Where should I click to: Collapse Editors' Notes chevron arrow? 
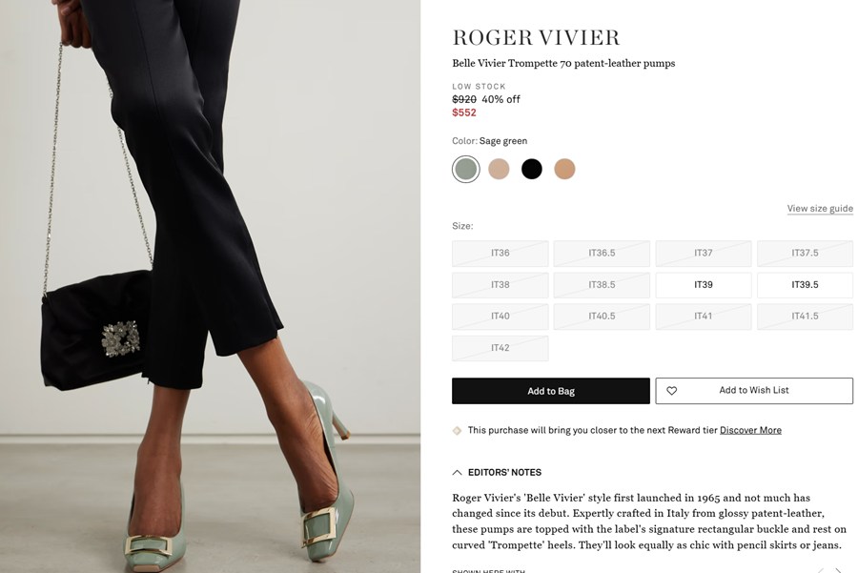[457, 472]
